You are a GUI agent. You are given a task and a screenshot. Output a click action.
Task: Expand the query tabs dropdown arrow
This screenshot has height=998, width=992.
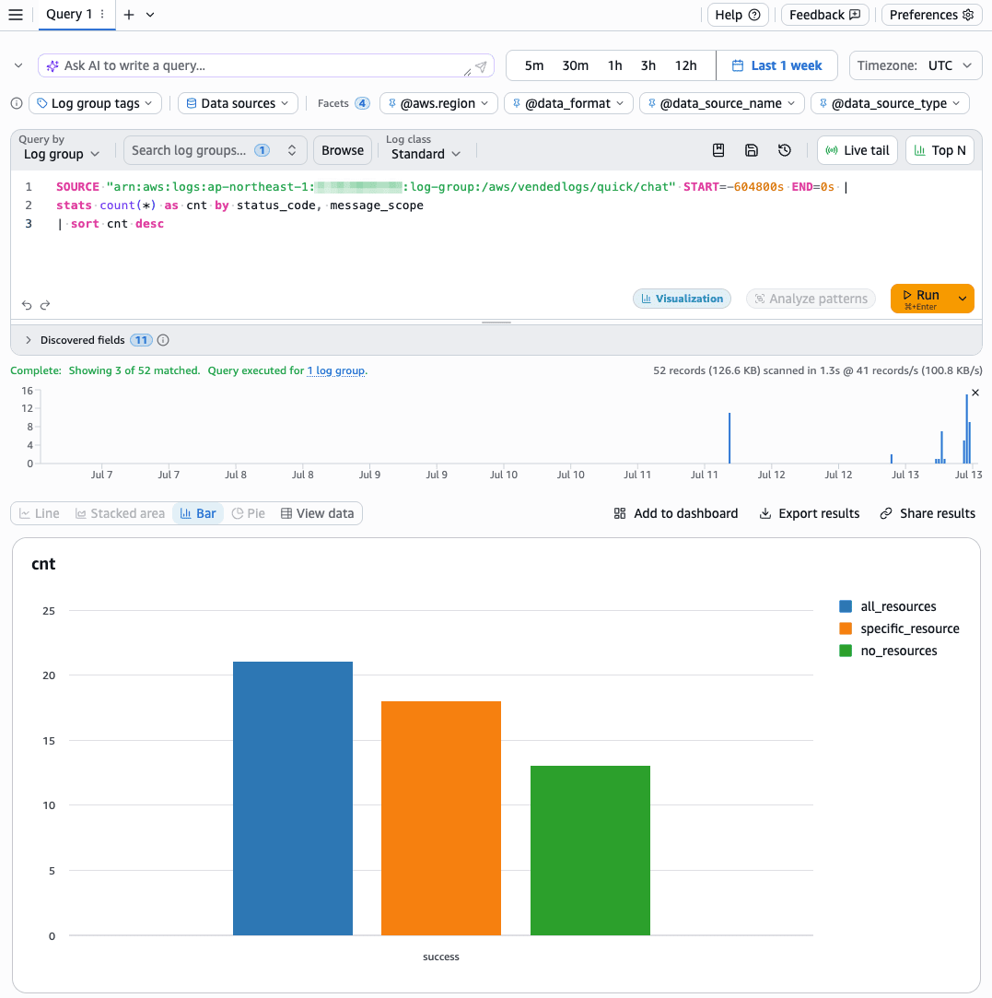150,15
